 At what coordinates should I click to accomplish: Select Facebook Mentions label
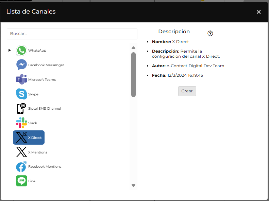point(45,167)
